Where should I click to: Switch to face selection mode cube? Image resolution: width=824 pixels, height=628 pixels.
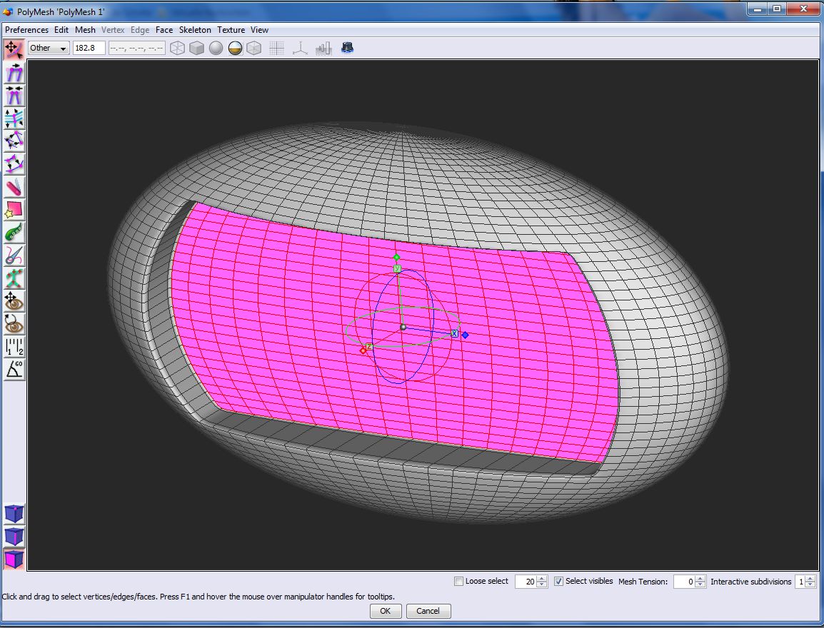click(x=14, y=559)
